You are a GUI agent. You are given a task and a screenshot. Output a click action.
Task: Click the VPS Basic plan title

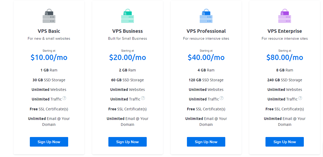[x=49, y=31]
